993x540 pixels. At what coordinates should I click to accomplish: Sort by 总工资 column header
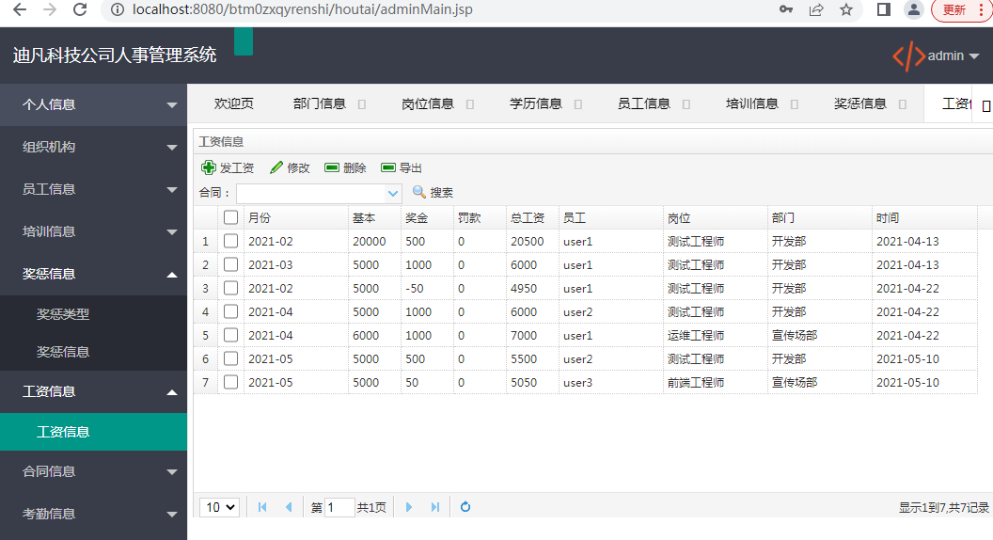point(532,218)
